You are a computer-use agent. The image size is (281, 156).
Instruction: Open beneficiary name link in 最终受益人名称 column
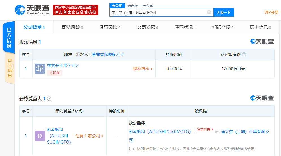pyautogui.click(x=59, y=136)
